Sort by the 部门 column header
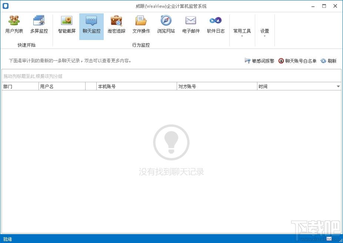 pyautogui.click(x=20, y=87)
